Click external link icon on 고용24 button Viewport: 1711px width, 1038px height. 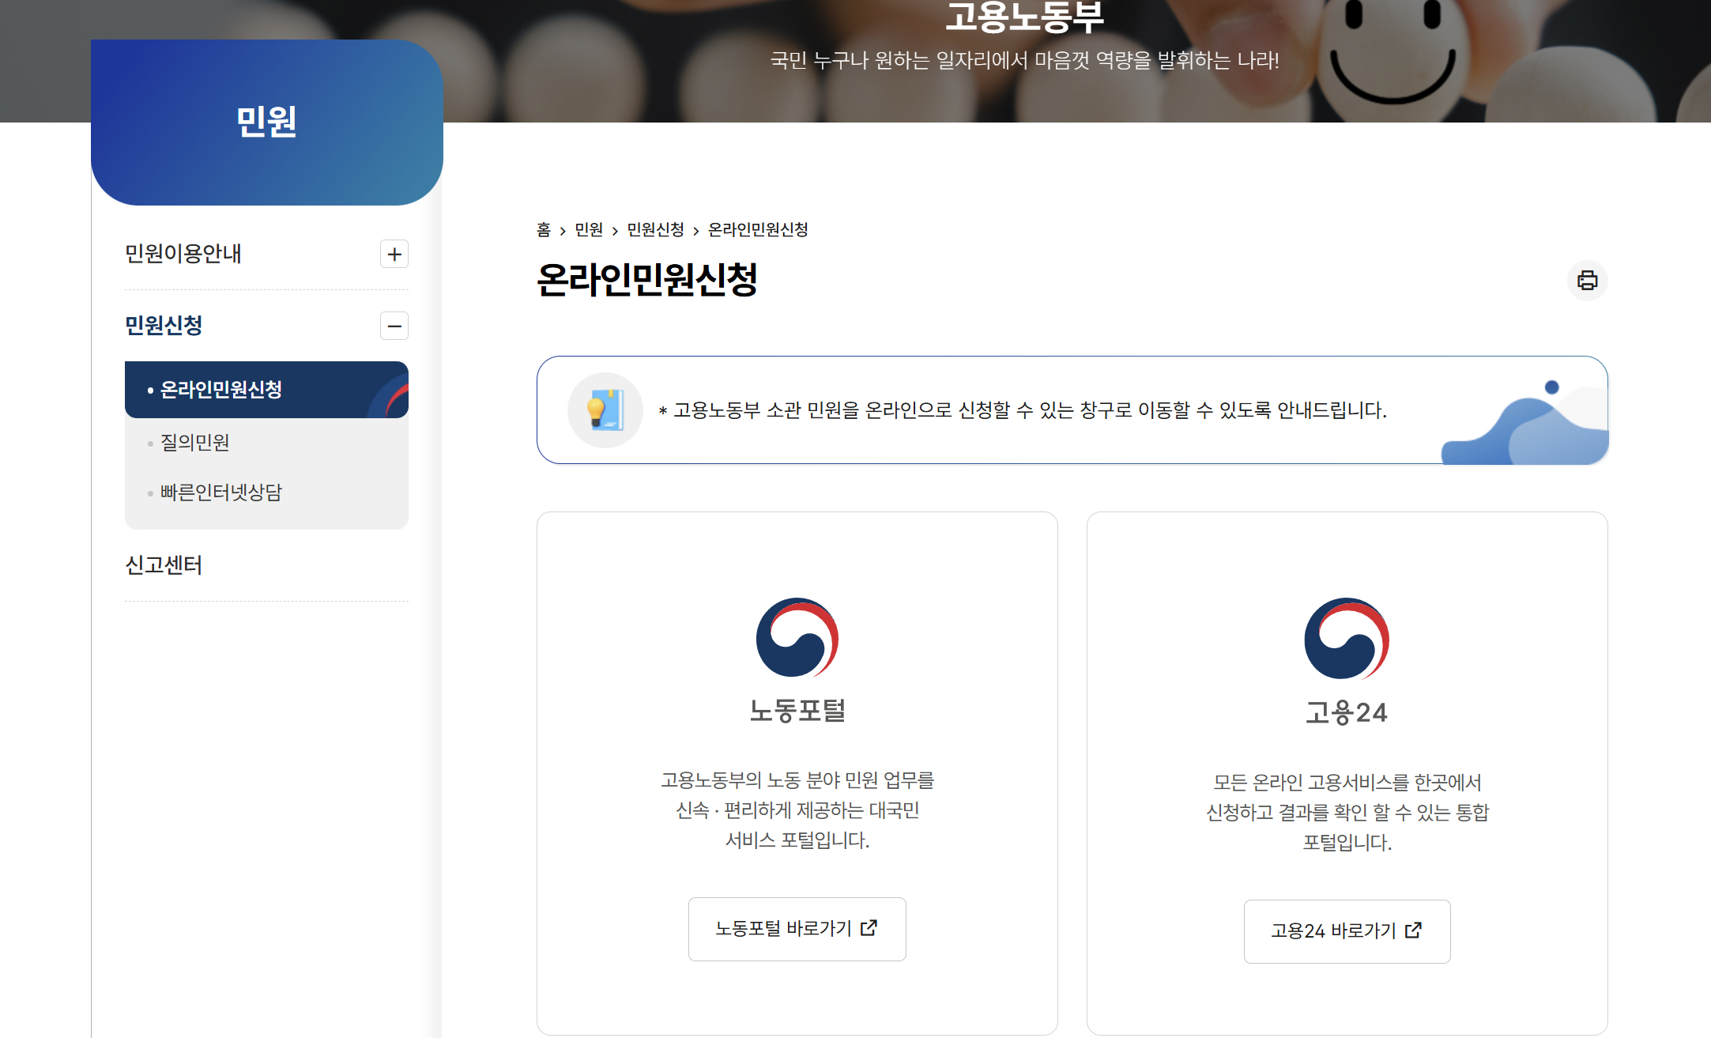[1413, 930]
